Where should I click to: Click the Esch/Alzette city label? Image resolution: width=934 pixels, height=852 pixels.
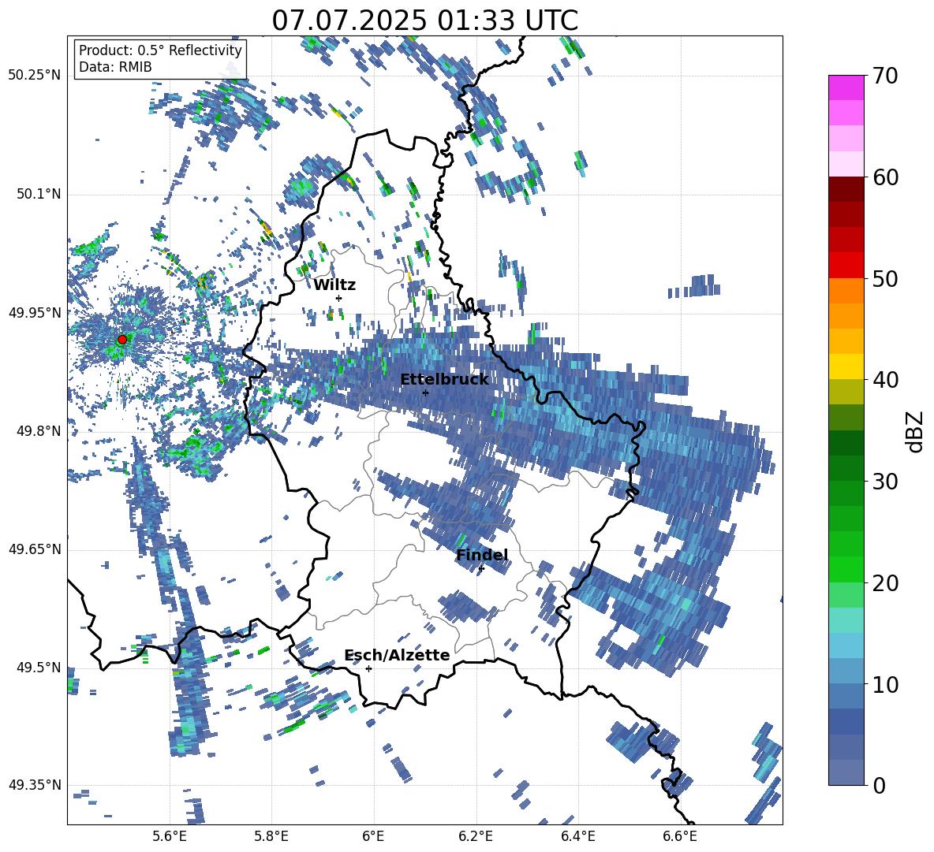(397, 655)
